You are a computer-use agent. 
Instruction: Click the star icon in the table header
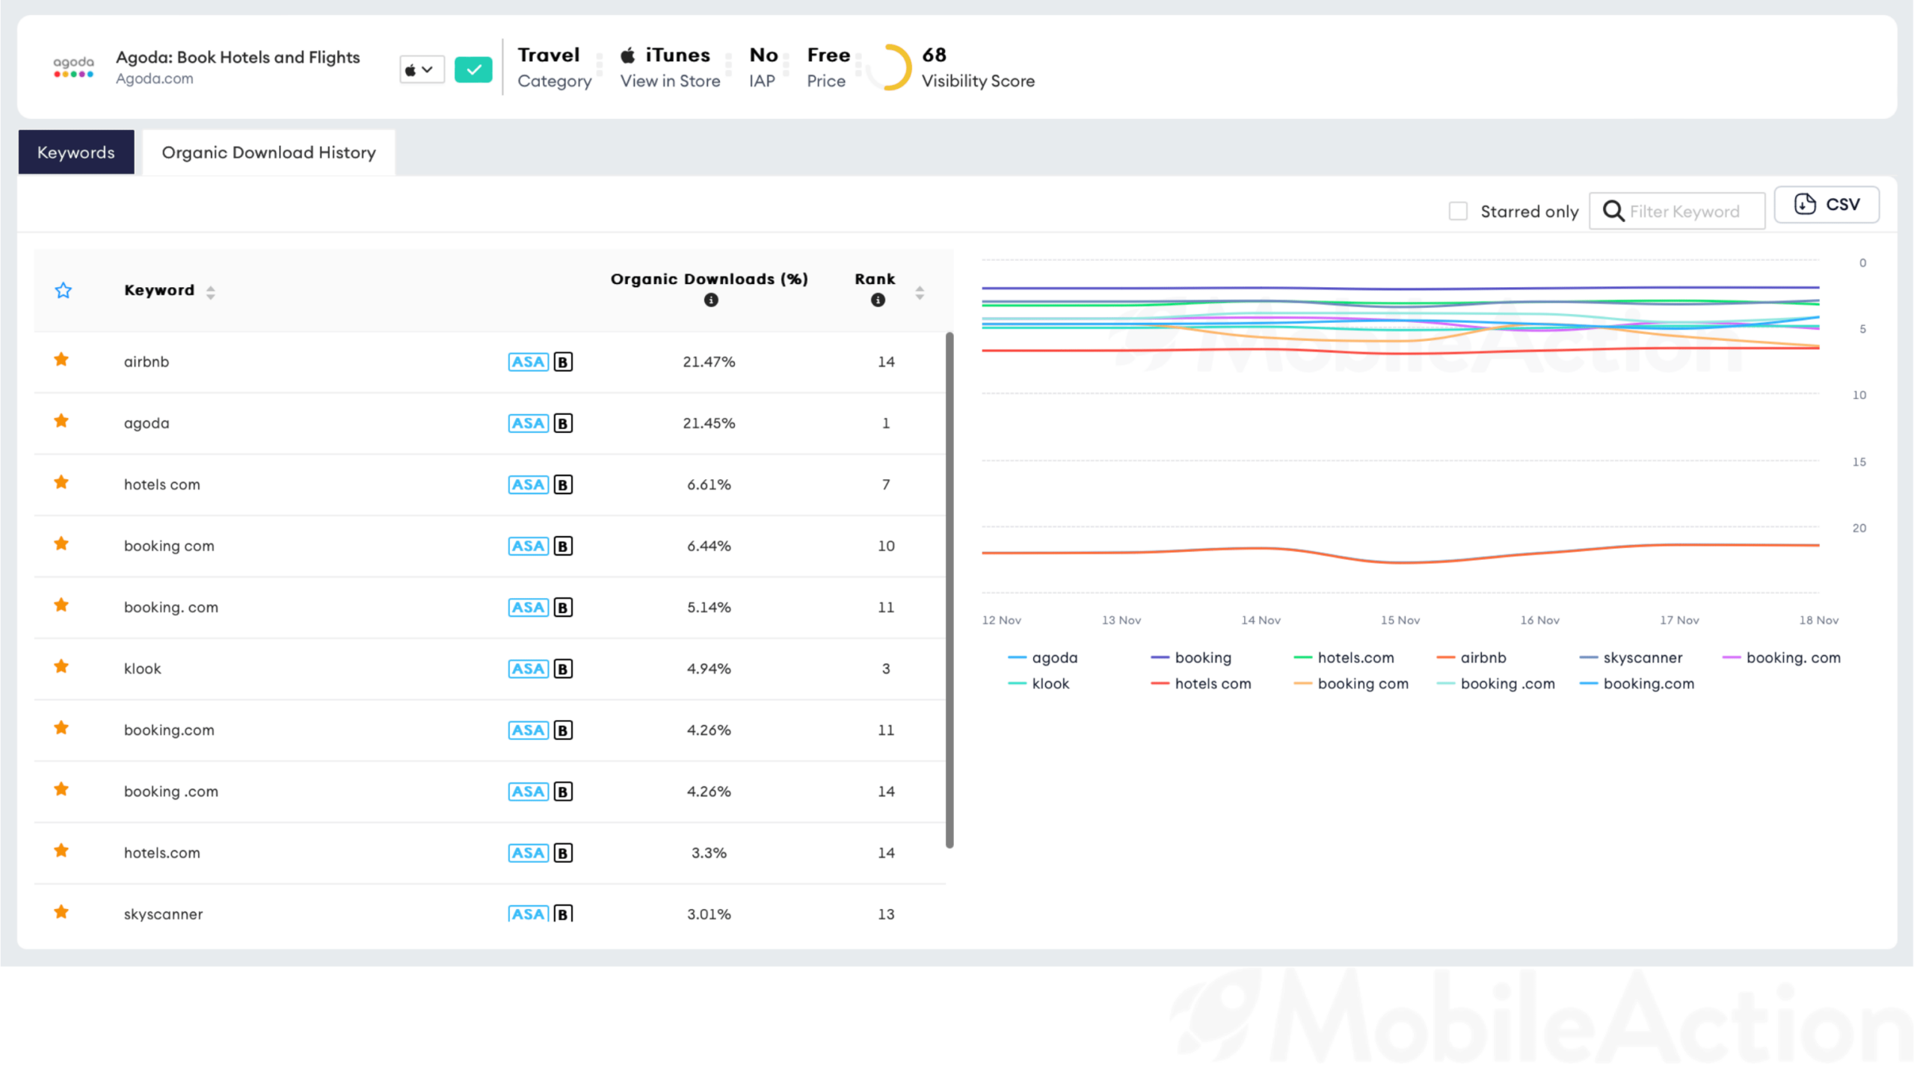click(x=63, y=291)
